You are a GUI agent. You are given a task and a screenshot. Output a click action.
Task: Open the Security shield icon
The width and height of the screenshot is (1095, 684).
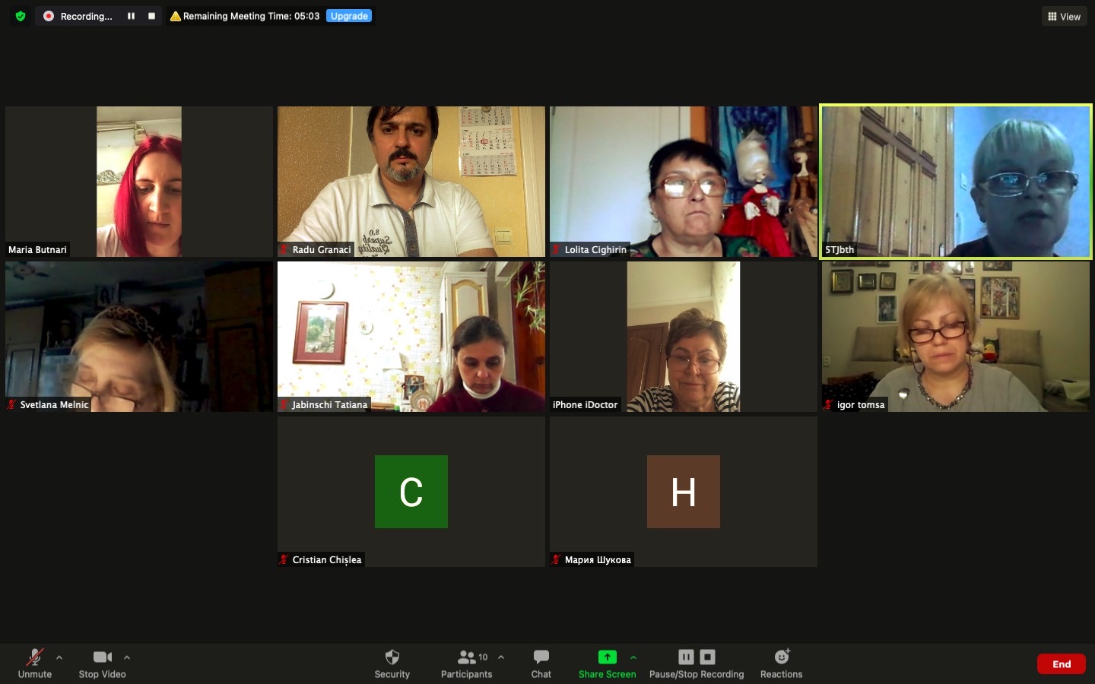tap(392, 657)
